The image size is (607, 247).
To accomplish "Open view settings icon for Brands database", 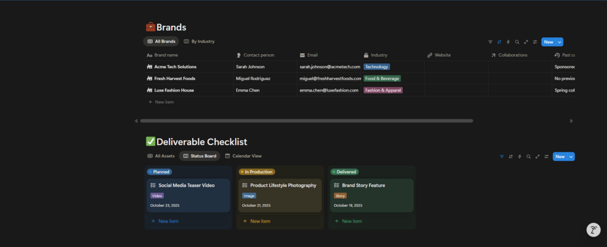I will [x=535, y=42].
